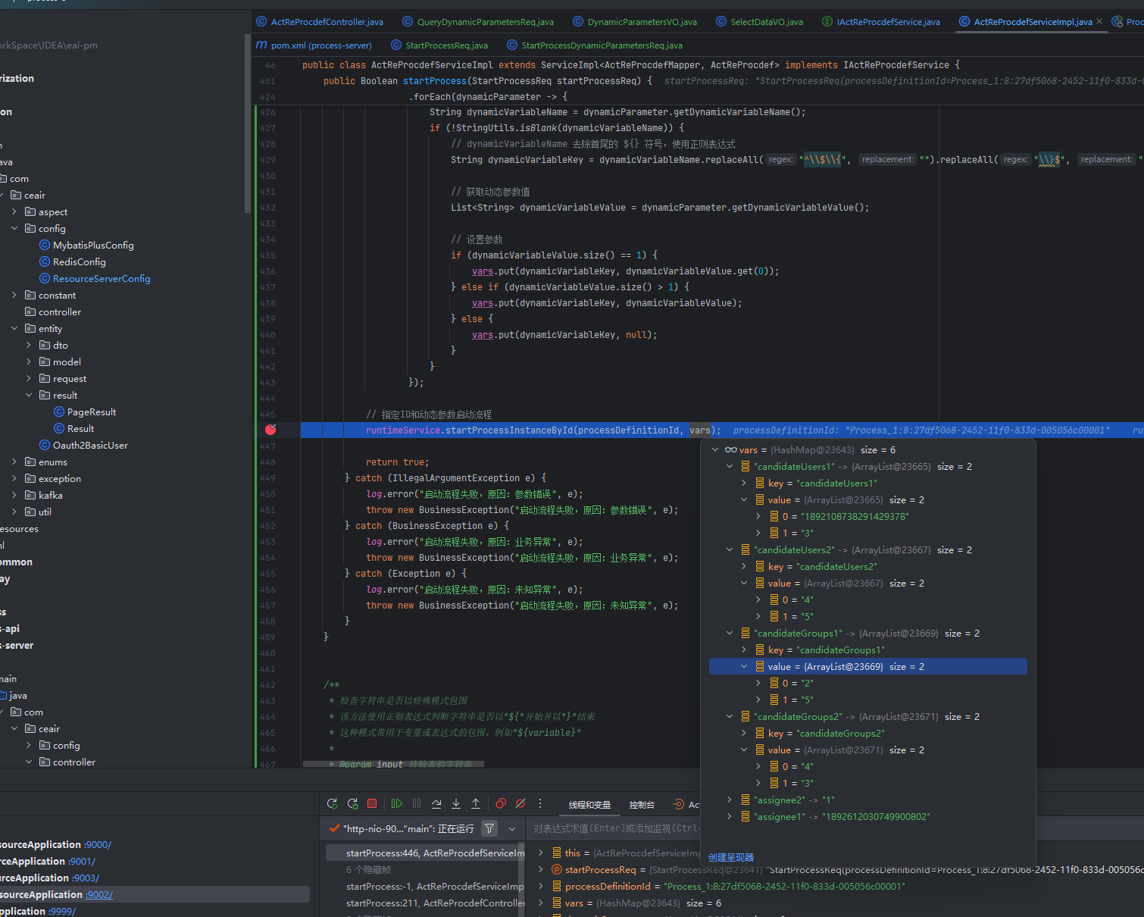Click the Rerun application icon in debug toolbar
The width and height of the screenshot is (1144, 917).
click(333, 804)
